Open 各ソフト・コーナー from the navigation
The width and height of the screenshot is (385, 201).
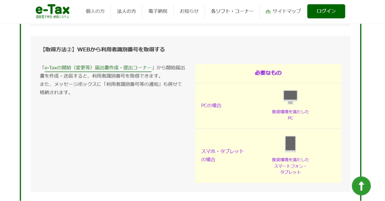(232, 11)
